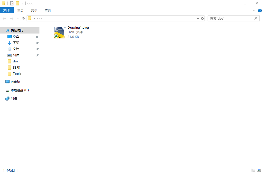The image size is (262, 173).
Task: Open the Customize Quick Access Toolbar dropdown
Action: click(x=22, y=3)
